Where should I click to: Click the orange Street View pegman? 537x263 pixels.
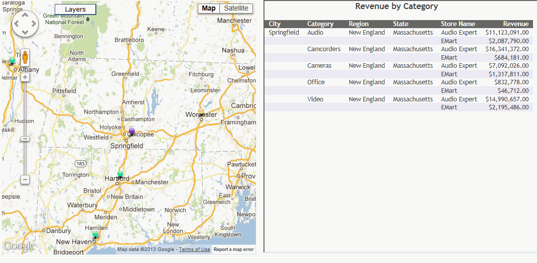pos(25,58)
